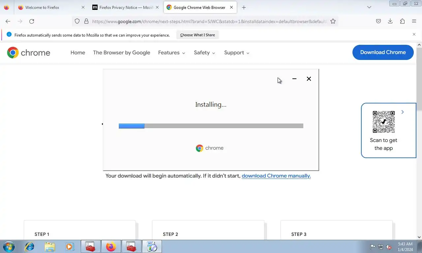Screen dimensions: 422x253
Task: Open The Browser by Google link
Action: click(x=122, y=53)
